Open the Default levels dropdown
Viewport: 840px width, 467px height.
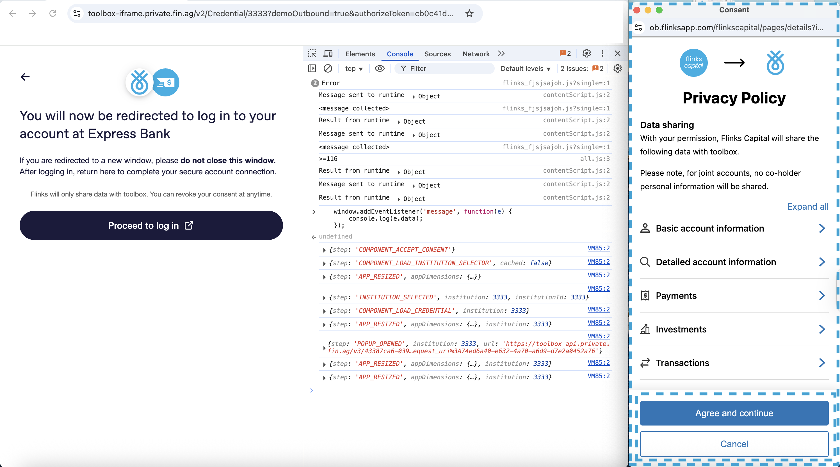click(x=525, y=69)
